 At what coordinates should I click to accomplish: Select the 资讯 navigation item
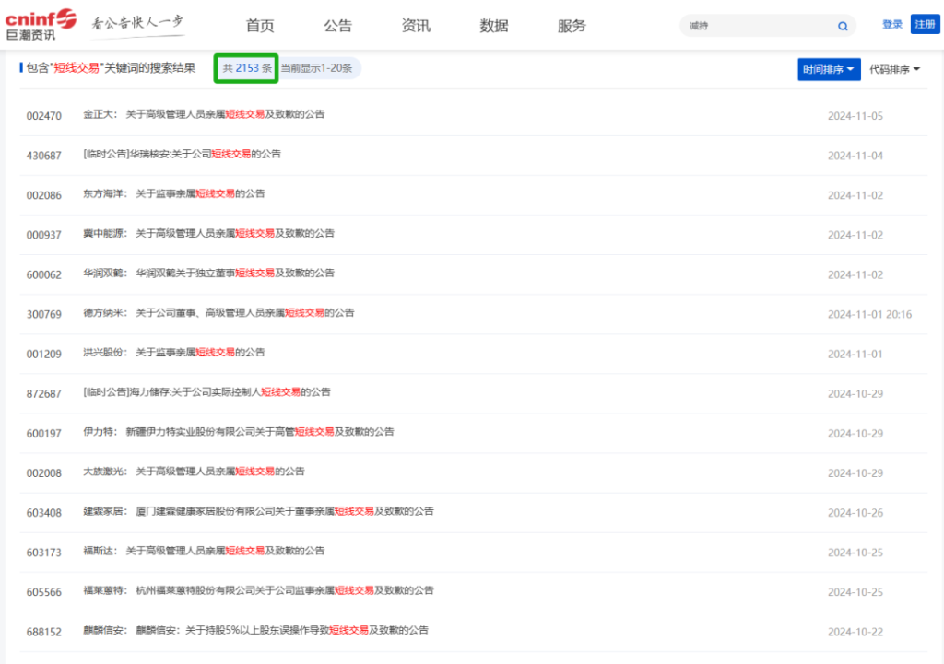(x=416, y=26)
